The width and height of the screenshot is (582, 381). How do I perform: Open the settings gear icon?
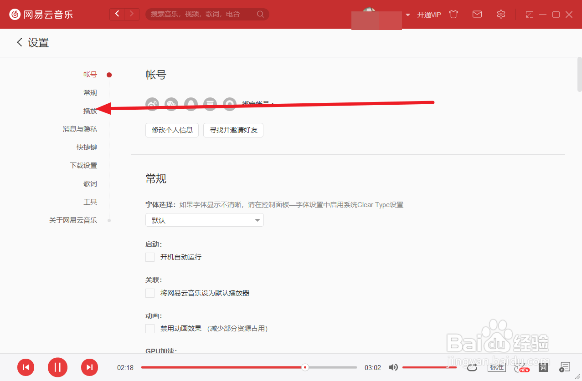pyautogui.click(x=501, y=14)
